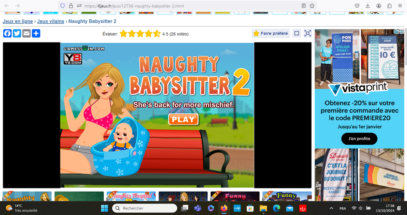407x215 pixels.
Task: Bookmark this page with the star icon
Action: (x=312, y=6)
